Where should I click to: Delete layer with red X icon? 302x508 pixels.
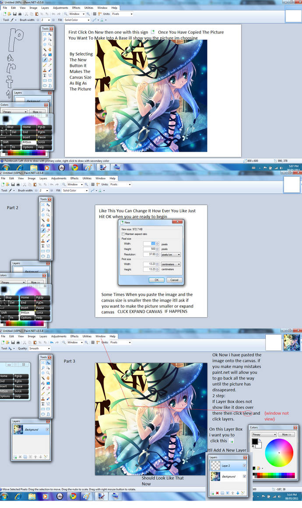tap(217, 493)
